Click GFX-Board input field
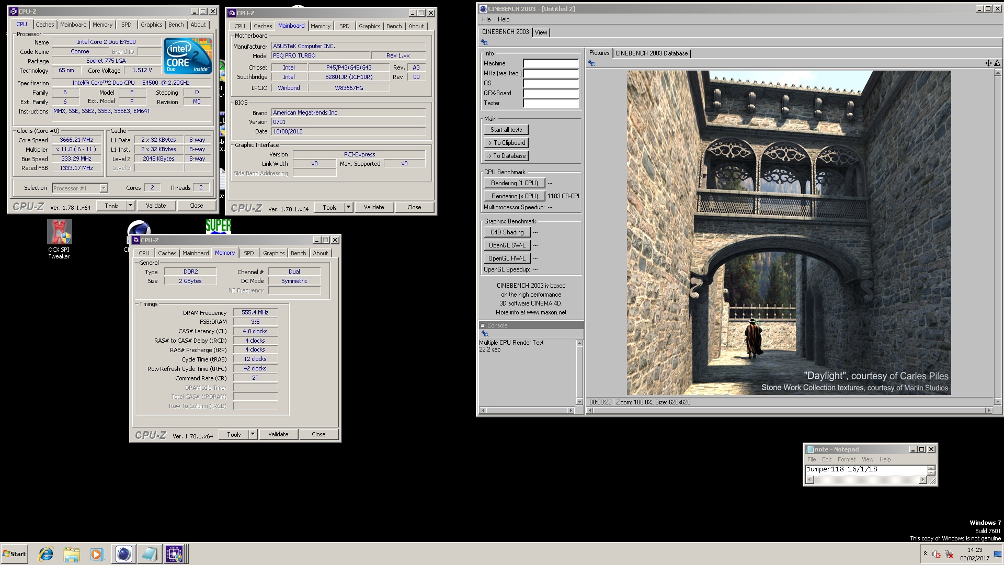The width and height of the screenshot is (1004, 565). click(x=551, y=93)
